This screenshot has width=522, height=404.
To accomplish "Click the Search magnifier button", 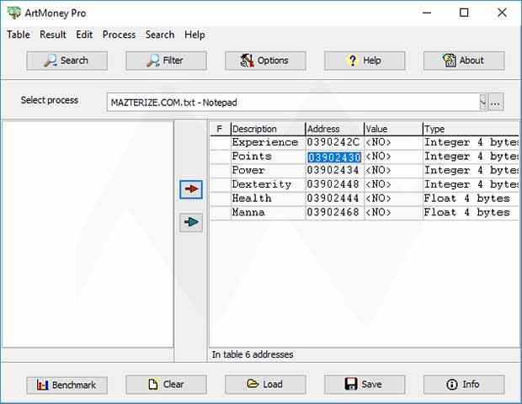I will click(67, 61).
